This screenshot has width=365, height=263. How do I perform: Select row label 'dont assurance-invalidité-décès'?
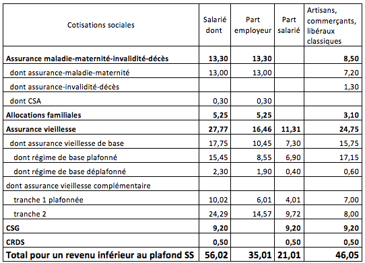65,87
